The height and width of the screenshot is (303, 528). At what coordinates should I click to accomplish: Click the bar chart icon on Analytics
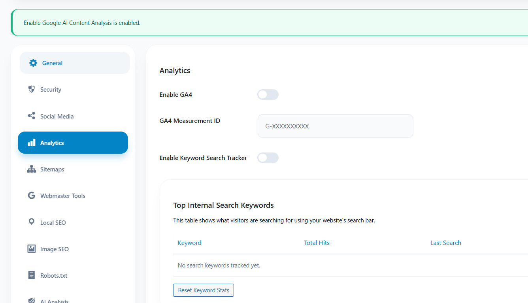[x=32, y=143]
